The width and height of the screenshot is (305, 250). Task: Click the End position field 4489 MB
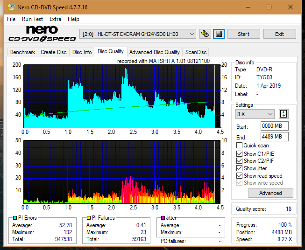pos(275,137)
